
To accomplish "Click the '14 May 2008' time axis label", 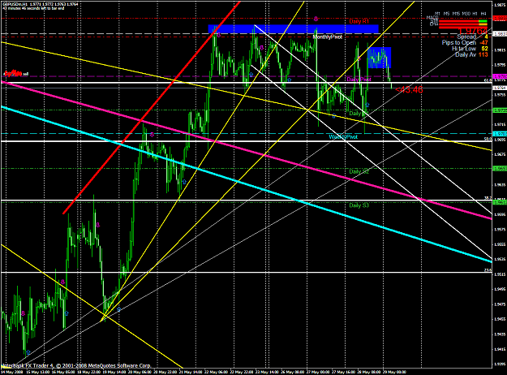I will pos(10,372).
